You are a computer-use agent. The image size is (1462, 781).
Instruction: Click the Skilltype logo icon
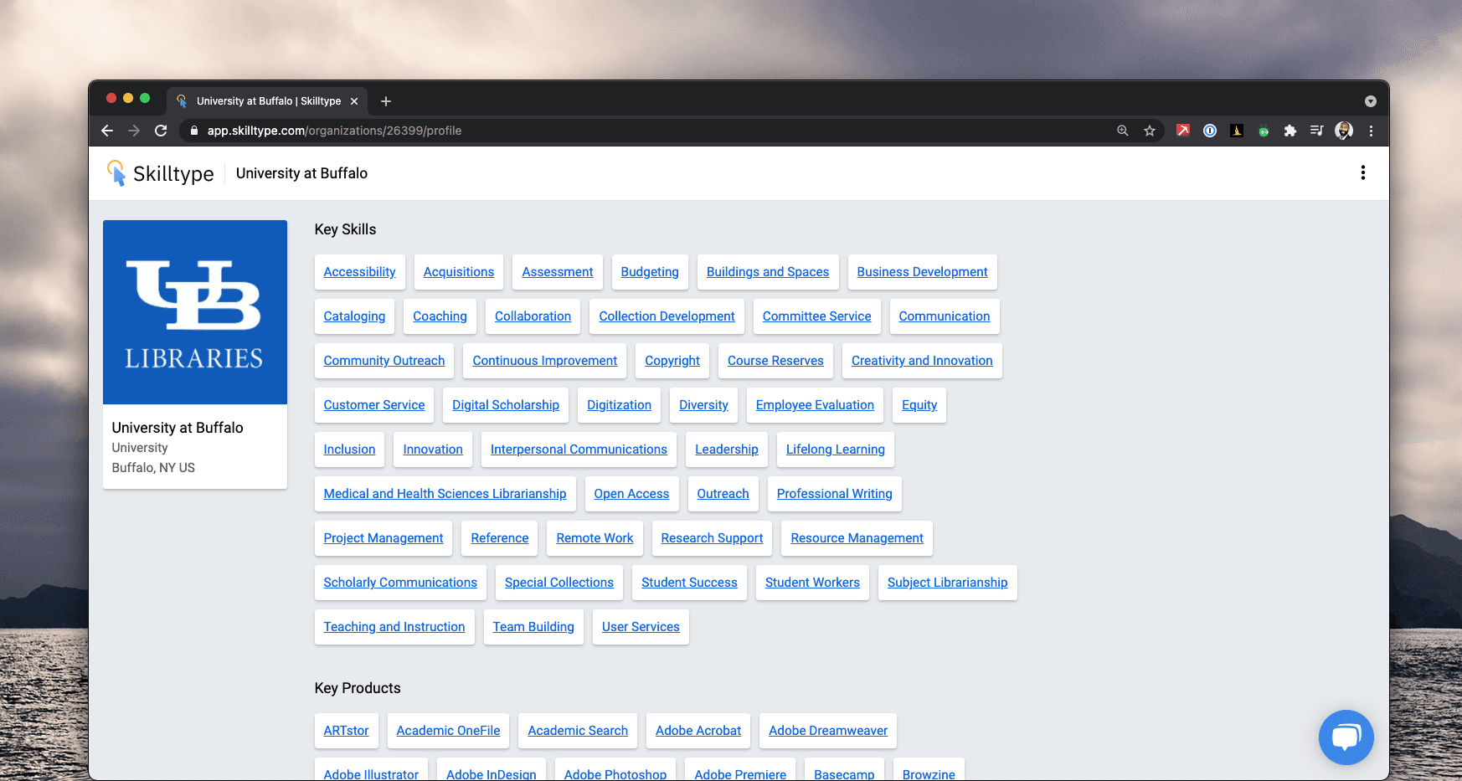pos(116,173)
